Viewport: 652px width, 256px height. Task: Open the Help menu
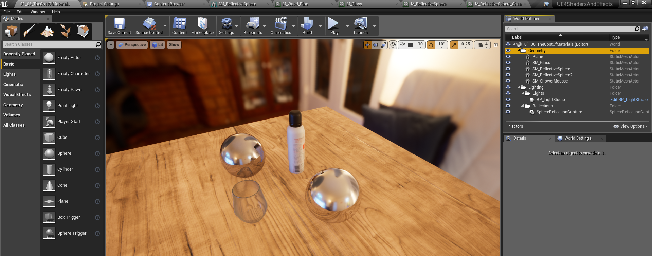pos(56,12)
